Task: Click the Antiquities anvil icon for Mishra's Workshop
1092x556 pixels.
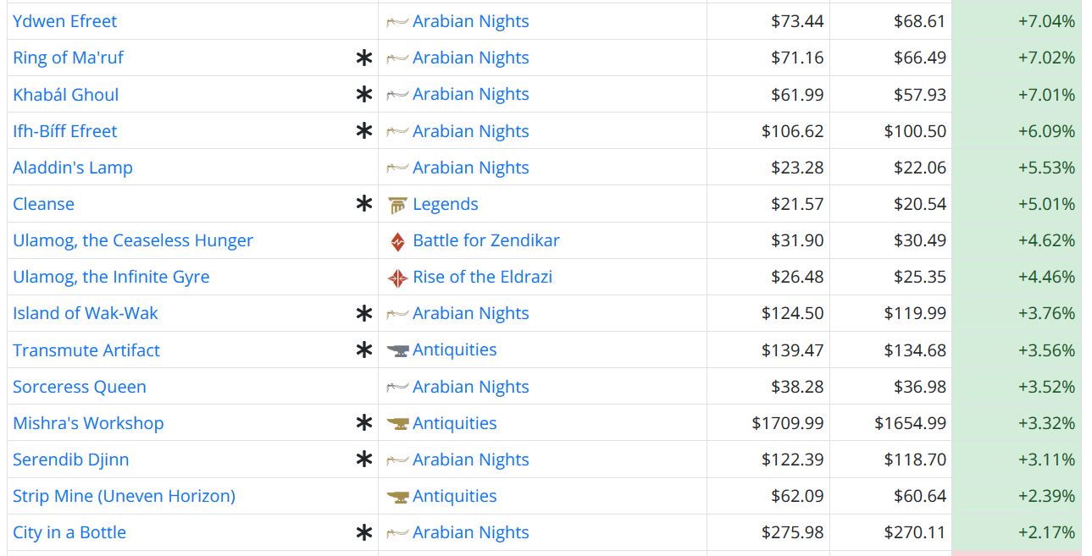Action: point(397,423)
